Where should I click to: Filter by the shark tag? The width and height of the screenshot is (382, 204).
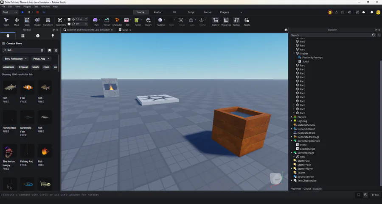coord(36,67)
